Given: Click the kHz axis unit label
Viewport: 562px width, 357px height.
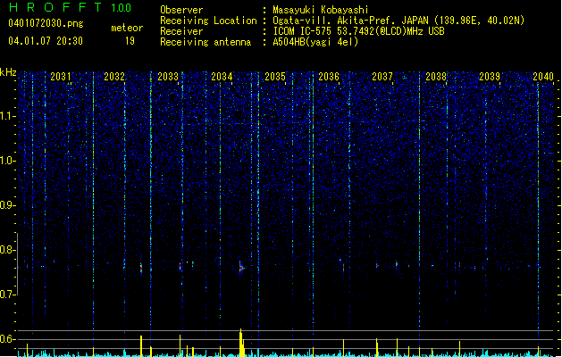Looking at the screenshot, I should (8, 72).
